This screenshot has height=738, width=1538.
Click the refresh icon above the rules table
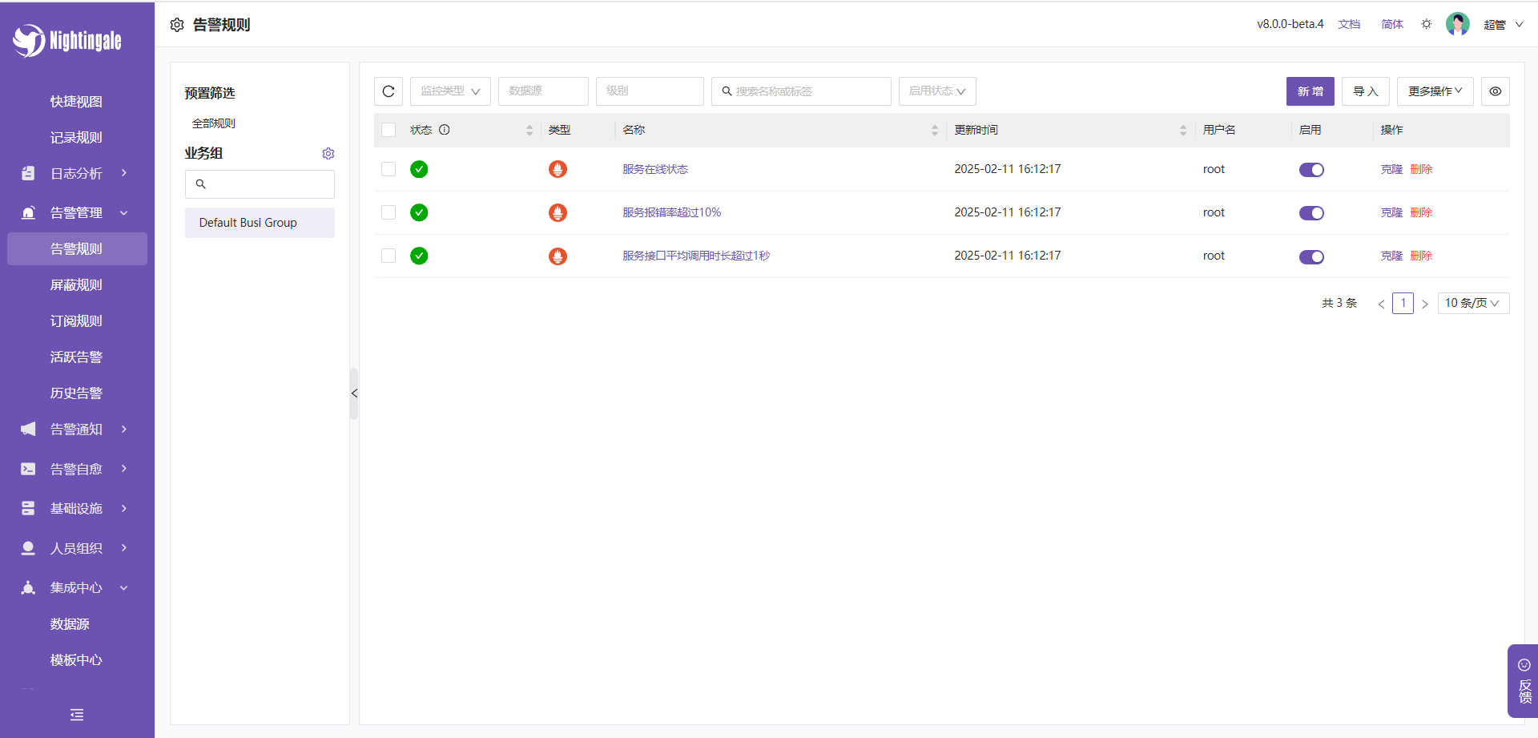(x=389, y=91)
